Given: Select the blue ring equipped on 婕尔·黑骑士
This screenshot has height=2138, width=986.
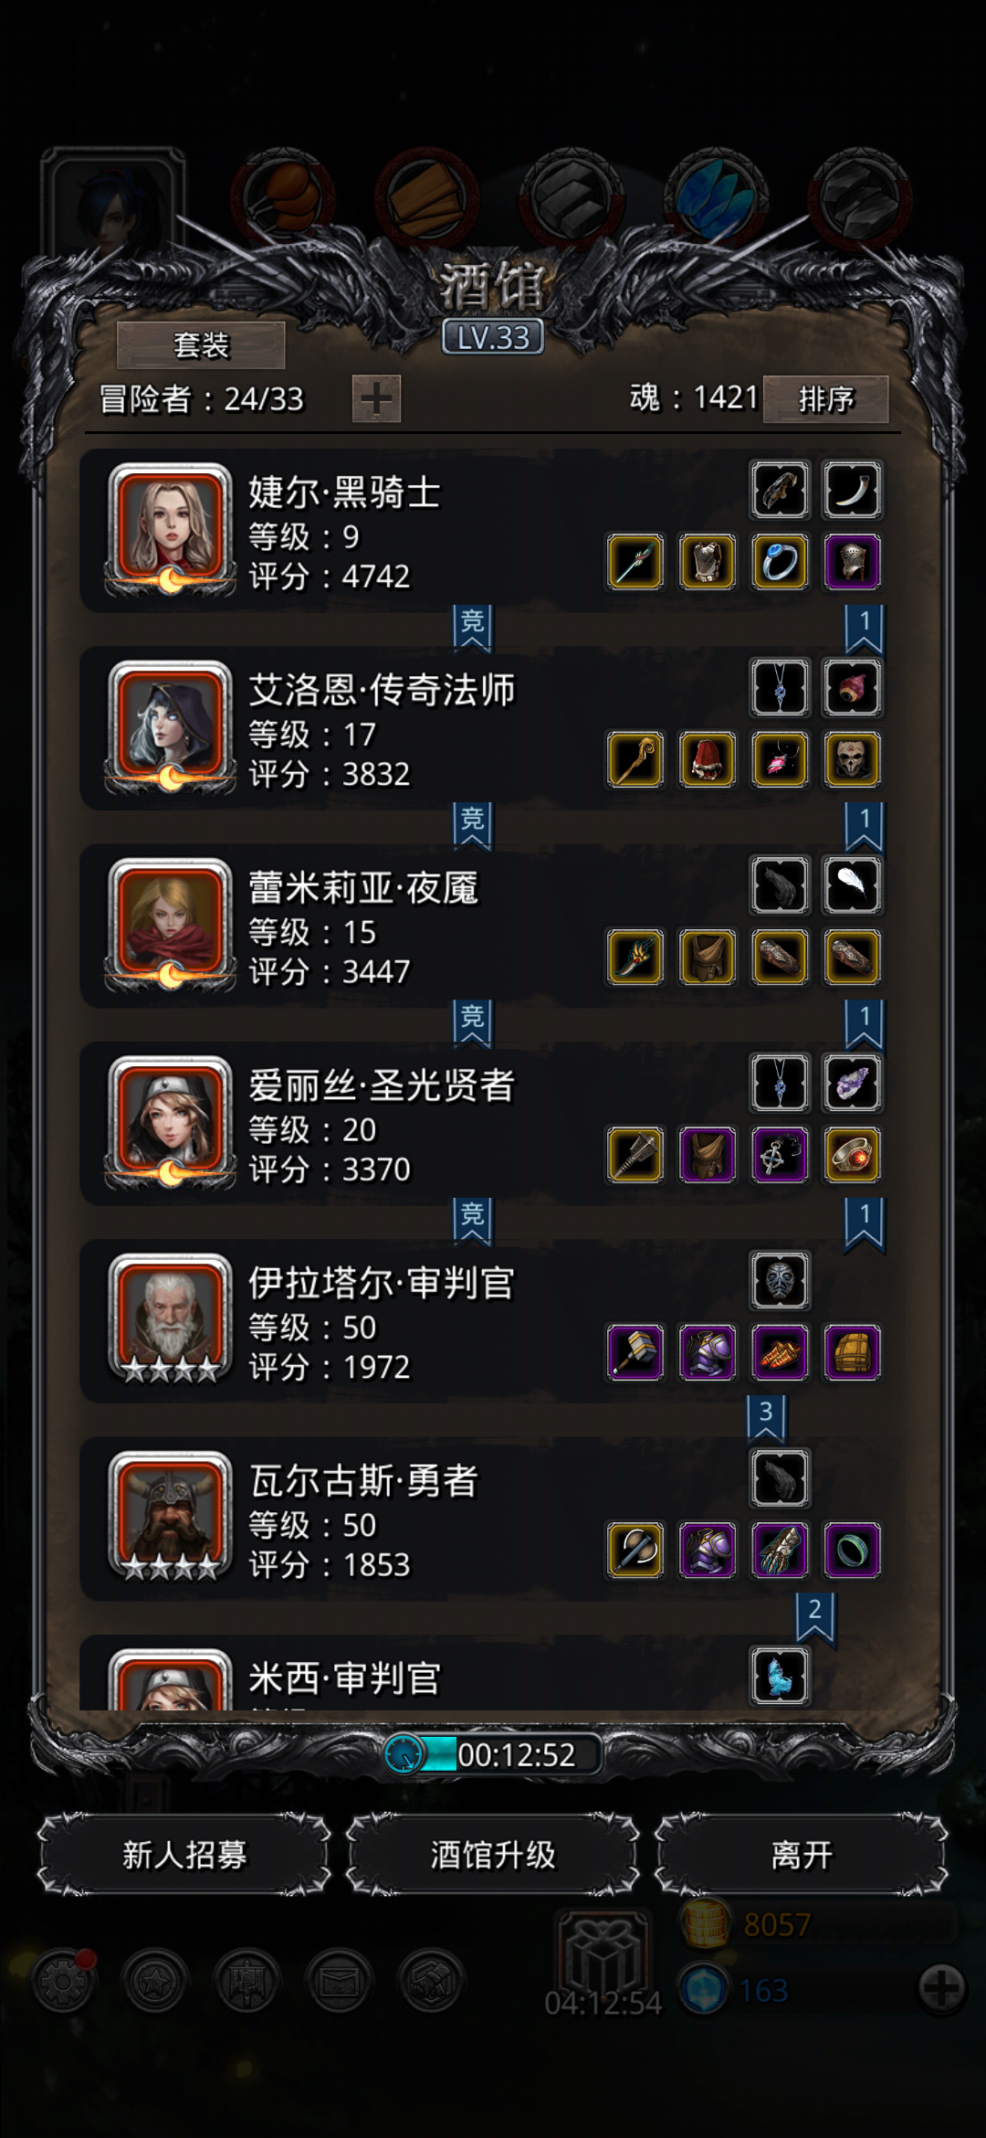Looking at the screenshot, I should coord(780,562).
